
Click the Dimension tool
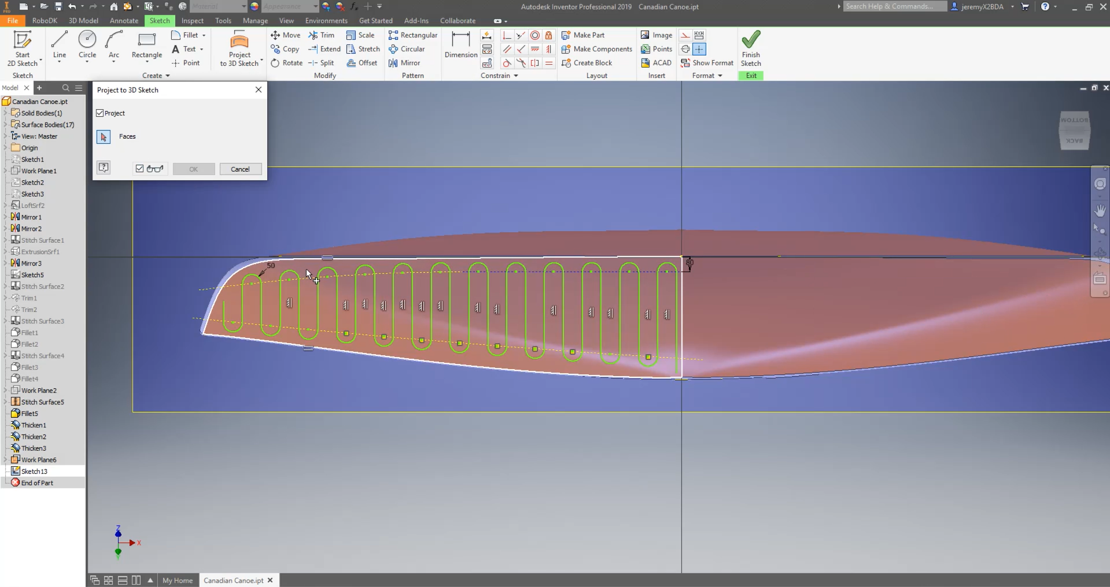pyautogui.click(x=460, y=45)
